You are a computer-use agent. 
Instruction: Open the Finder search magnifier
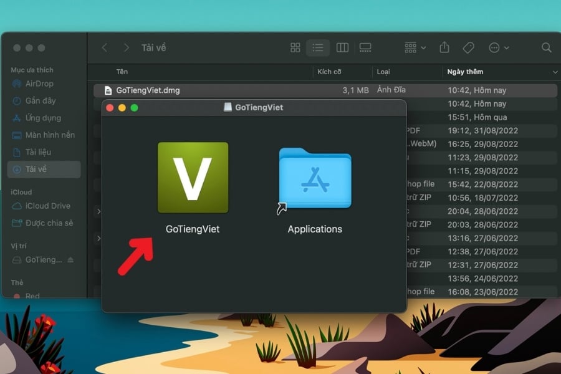[546, 48]
